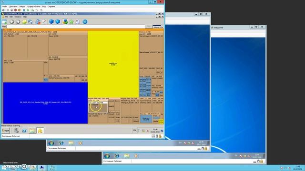Image resolution: width=305 pixels, height=171 pixels.
Task: Click the master rescan toolbar icon
Action: (x=38, y=22)
